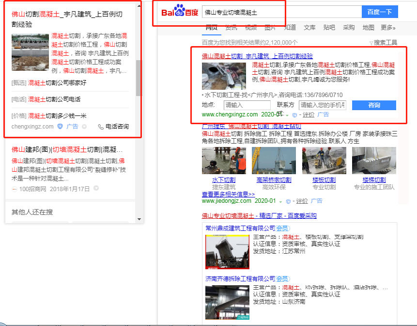Open the dropdown arrow after www.jiedongjz.com date
The image size is (417, 326).
click(281, 201)
